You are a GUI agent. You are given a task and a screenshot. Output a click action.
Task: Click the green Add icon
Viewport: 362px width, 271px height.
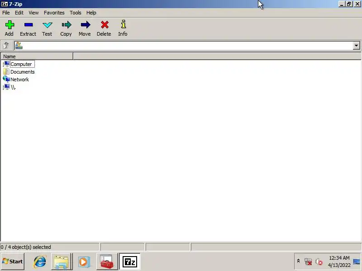pyautogui.click(x=10, y=25)
